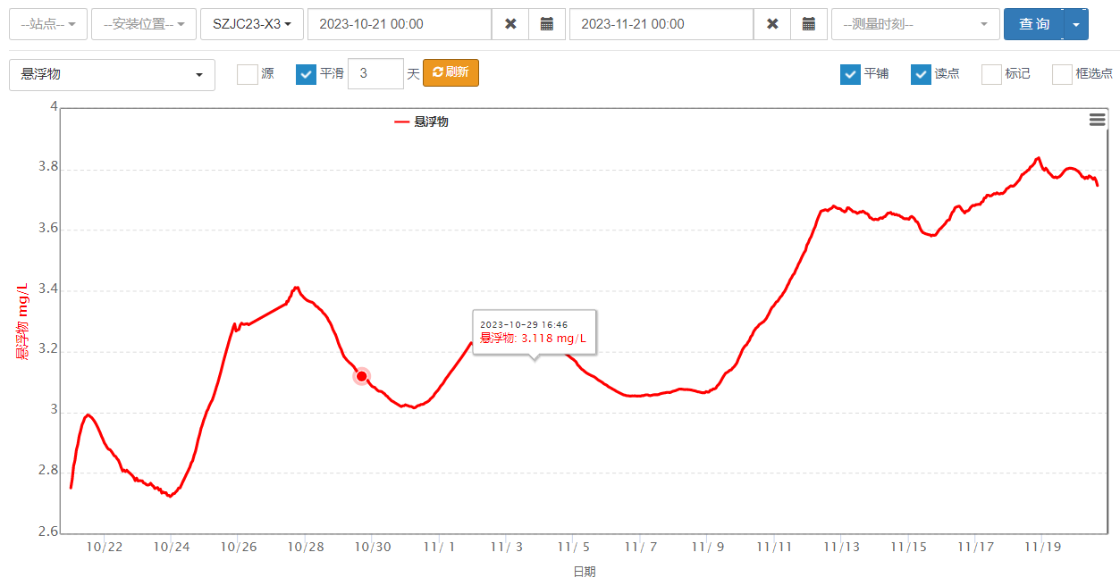
Task: Disable the 平铺 checkbox
Action: tap(850, 74)
